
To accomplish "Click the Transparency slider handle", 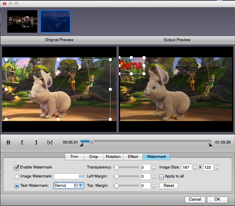I will click(116, 168).
